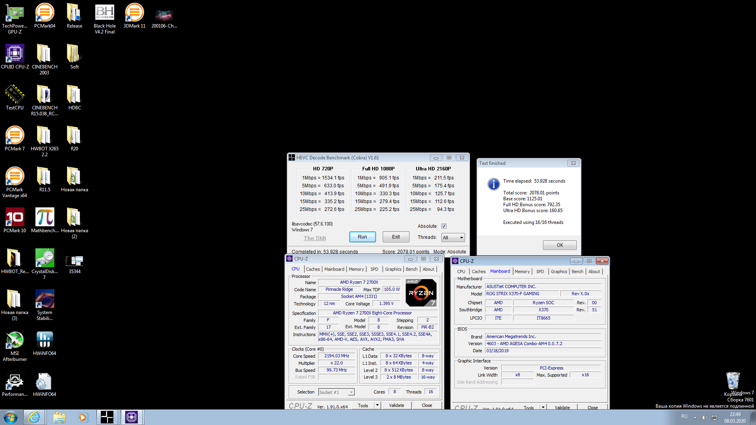Click the Core Speed value field
The image size is (756, 425).
(337, 356)
